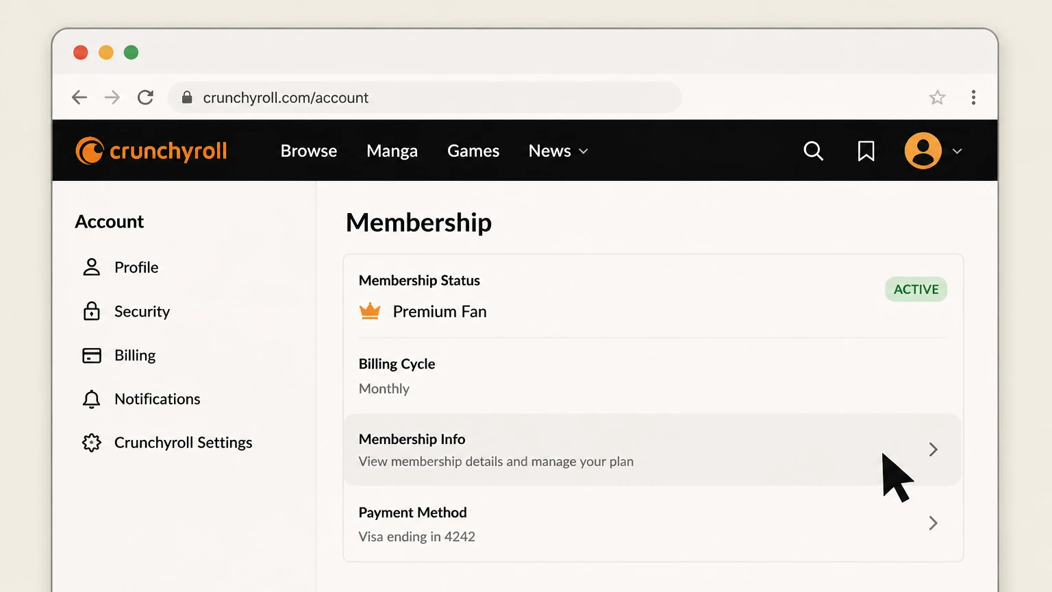The height and width of the screenshot is (592, 1052).
Task: Open the Browse menu
Action: 309,151
